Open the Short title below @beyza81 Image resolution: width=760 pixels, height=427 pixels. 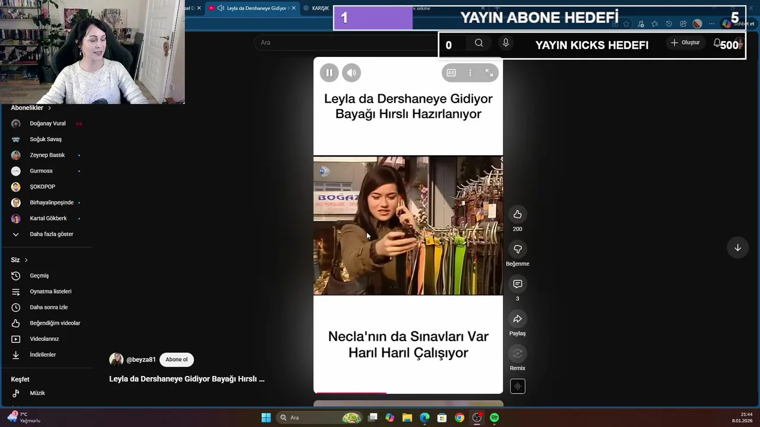point(187,378)
